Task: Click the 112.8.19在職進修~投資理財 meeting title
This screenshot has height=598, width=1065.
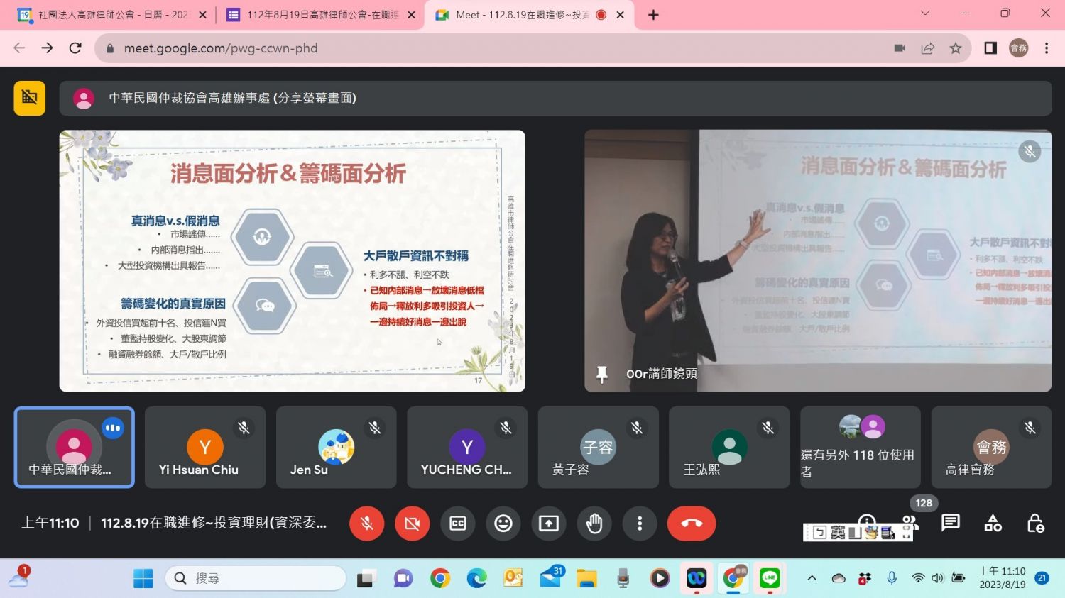Action: 214,524
